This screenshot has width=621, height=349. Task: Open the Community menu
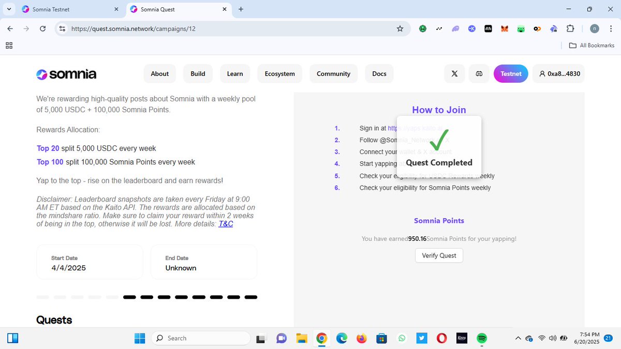click(x=333, y=74)
